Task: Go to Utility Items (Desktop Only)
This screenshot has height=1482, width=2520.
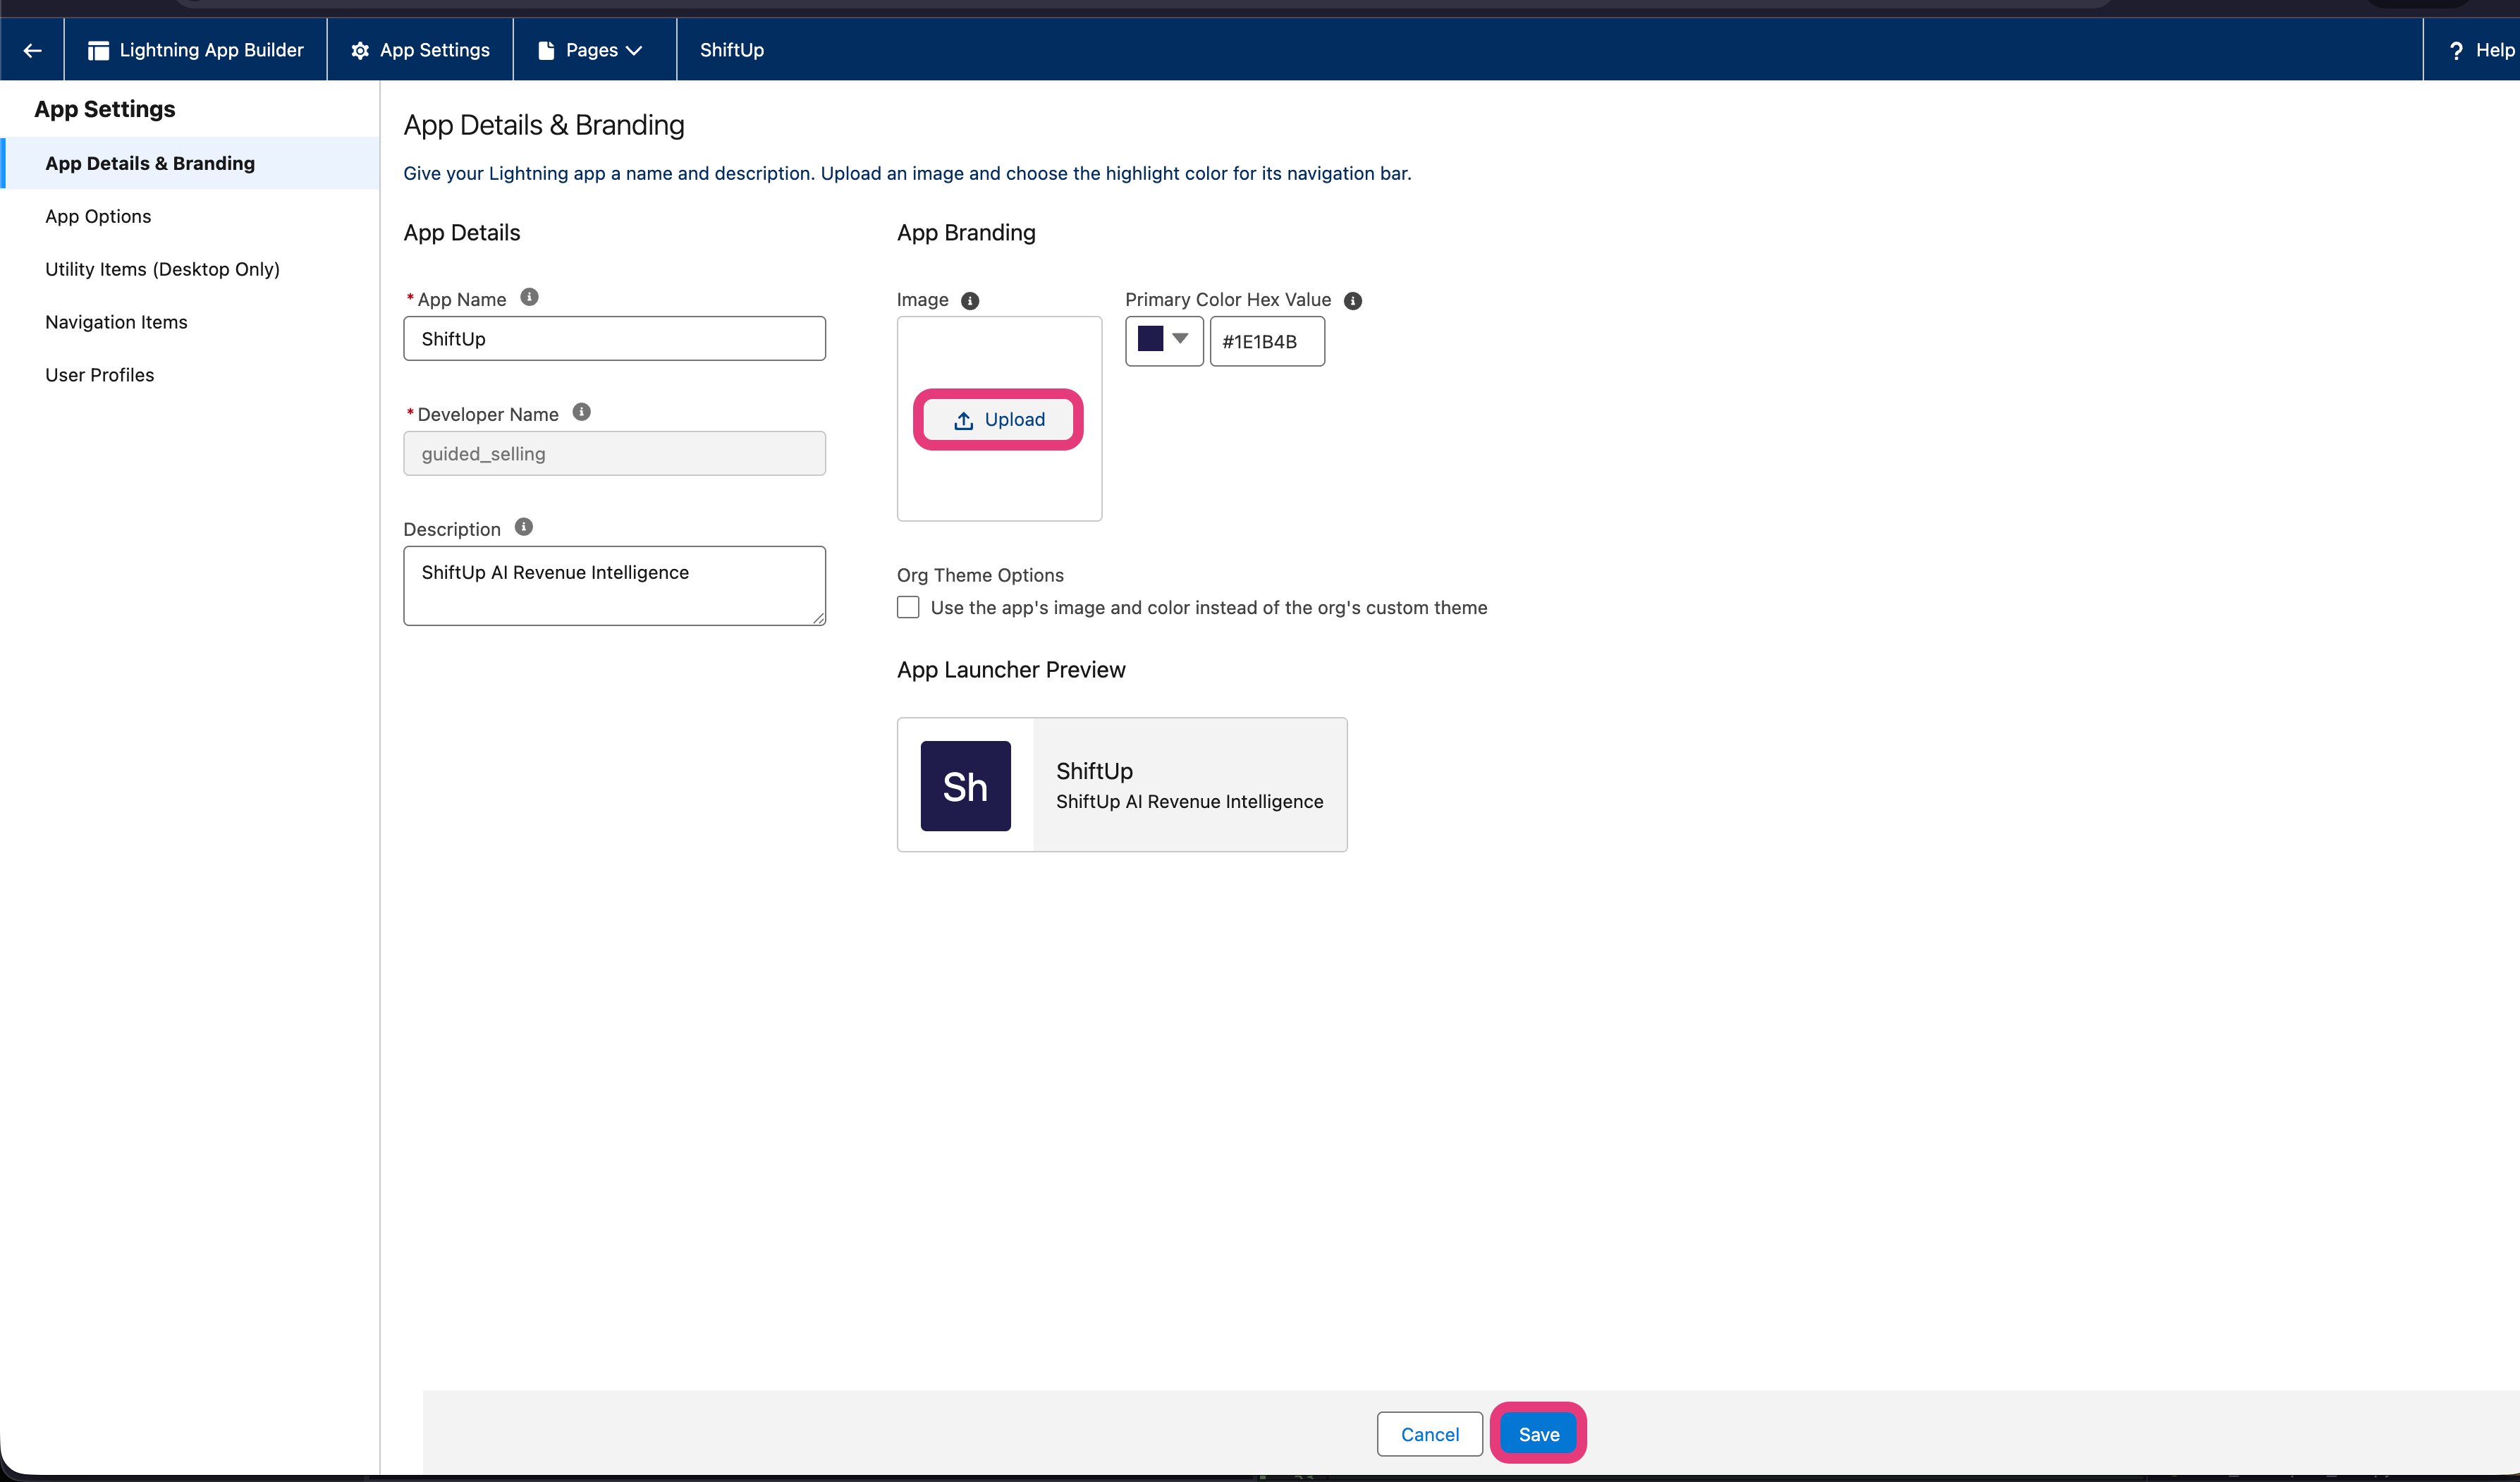Action: coord(162,269)
